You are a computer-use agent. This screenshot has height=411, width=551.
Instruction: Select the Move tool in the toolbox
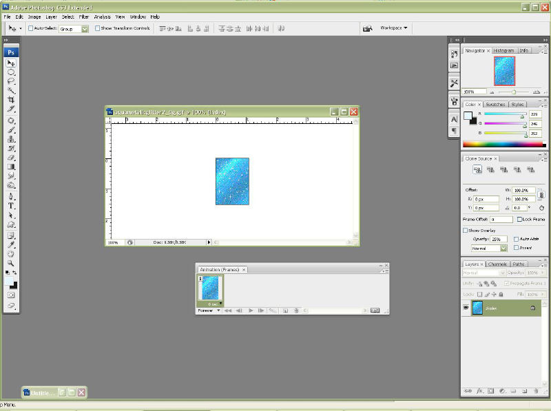click(x=12, y=63)
